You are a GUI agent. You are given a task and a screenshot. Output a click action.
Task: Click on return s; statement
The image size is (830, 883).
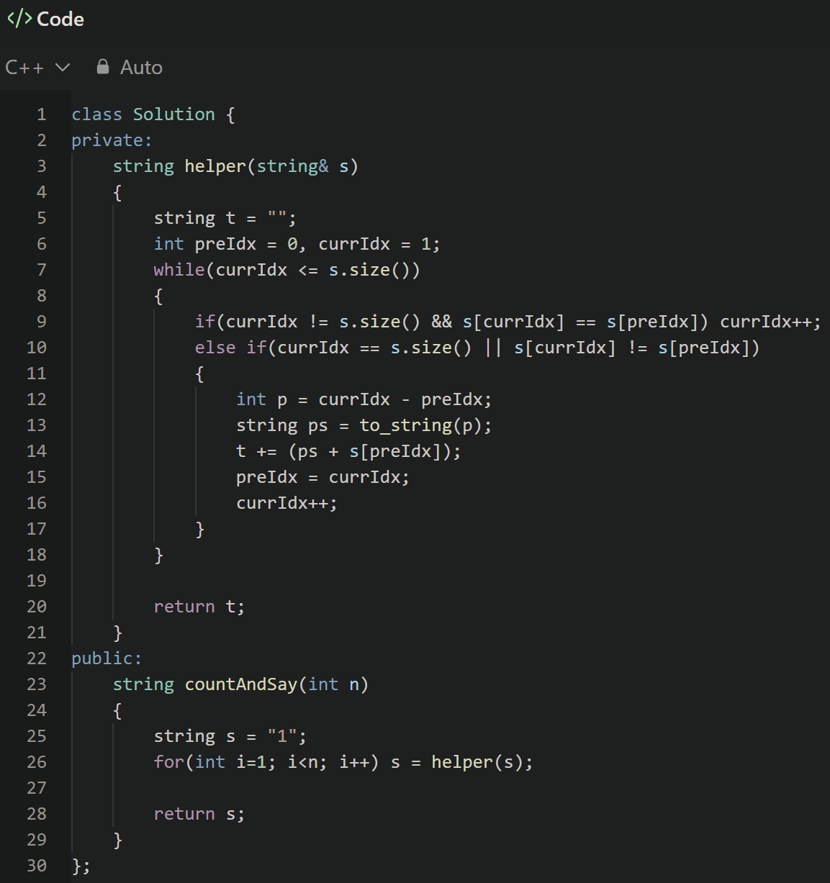(x=199, y=814)
